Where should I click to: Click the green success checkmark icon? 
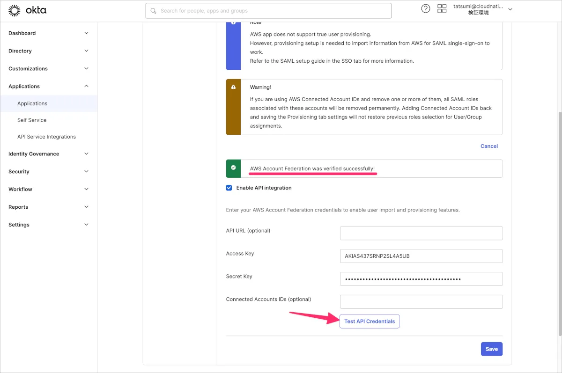point(233,168)
